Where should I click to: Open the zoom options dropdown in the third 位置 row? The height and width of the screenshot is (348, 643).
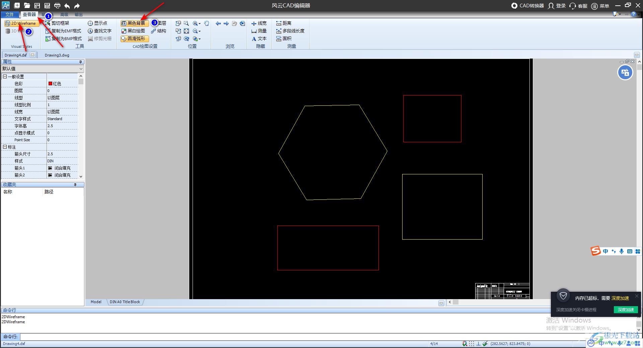pos(199,39)
